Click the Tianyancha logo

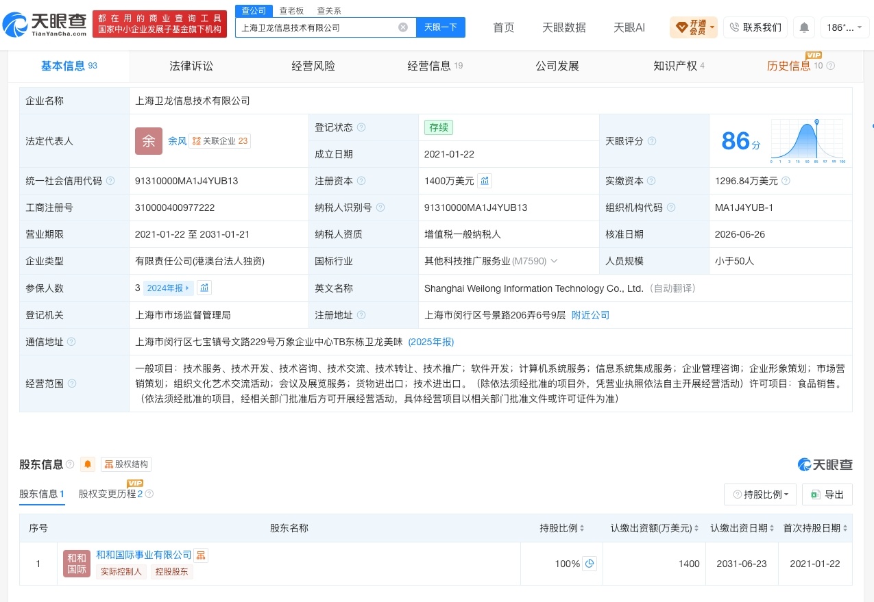click(x=45, y=25)
